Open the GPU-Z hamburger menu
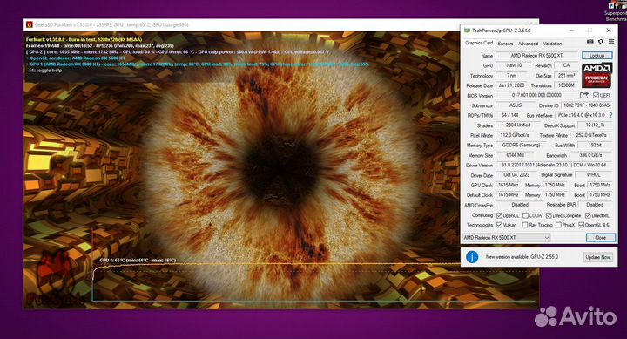 [611, 41]
